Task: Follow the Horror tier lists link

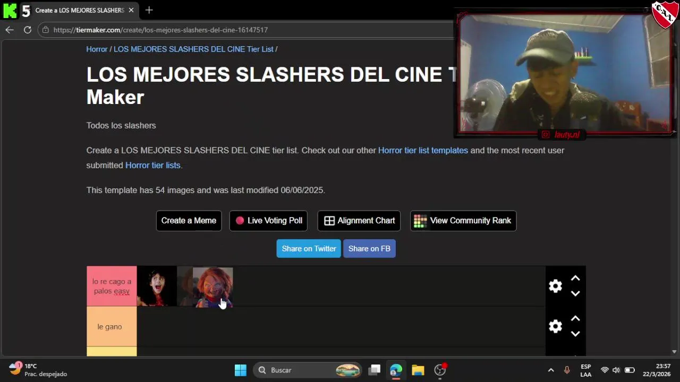Action: pyautogui.click(x=153, y=166)
